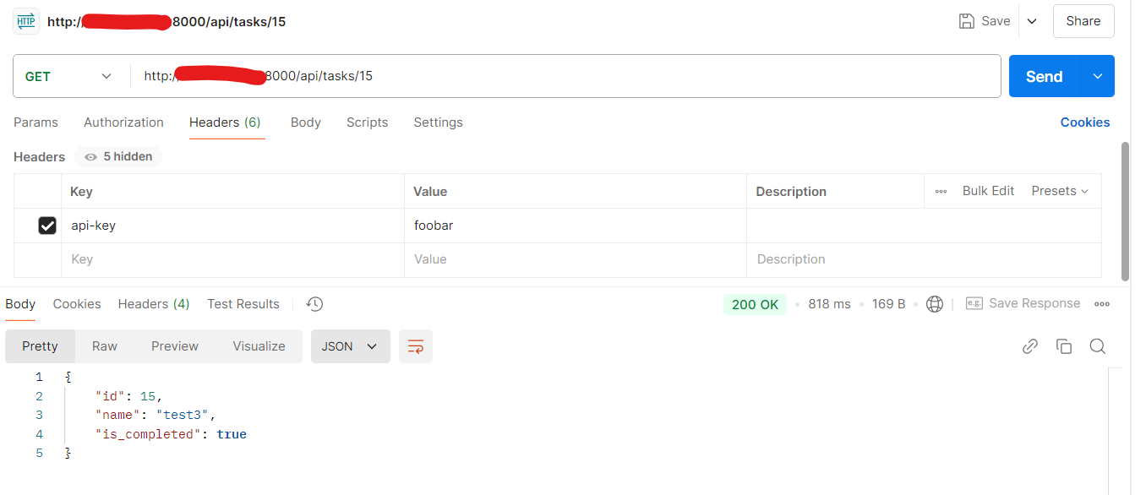
Task: Expand the Send button arrow options
Action: (1097, 76)
